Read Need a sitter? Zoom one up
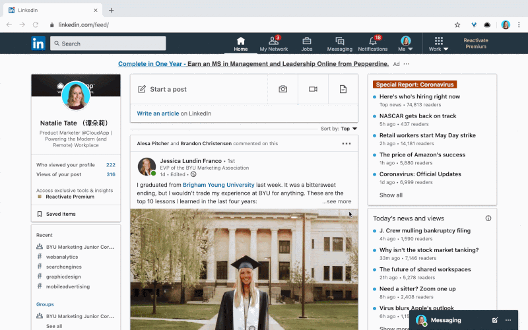Screen dimensions: 528x330 click(x=417, y=289)
